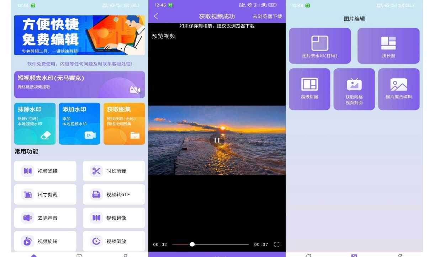Toggle fullscreen on the video player
Image resolution: width=434 pixels, height=257 pixels.
pyautogui.click(x=277, y=245)
